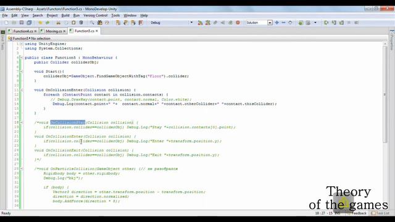Click the Step Over debug icon

coord(326,23)
